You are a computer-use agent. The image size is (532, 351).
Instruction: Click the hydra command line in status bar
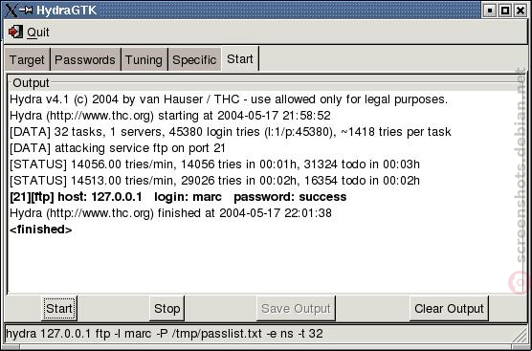165,334
